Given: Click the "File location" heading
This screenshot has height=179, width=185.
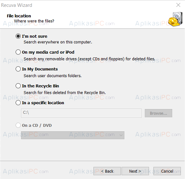Looking at the screenshot, I should pyautogui.click(x=19, y=16).
